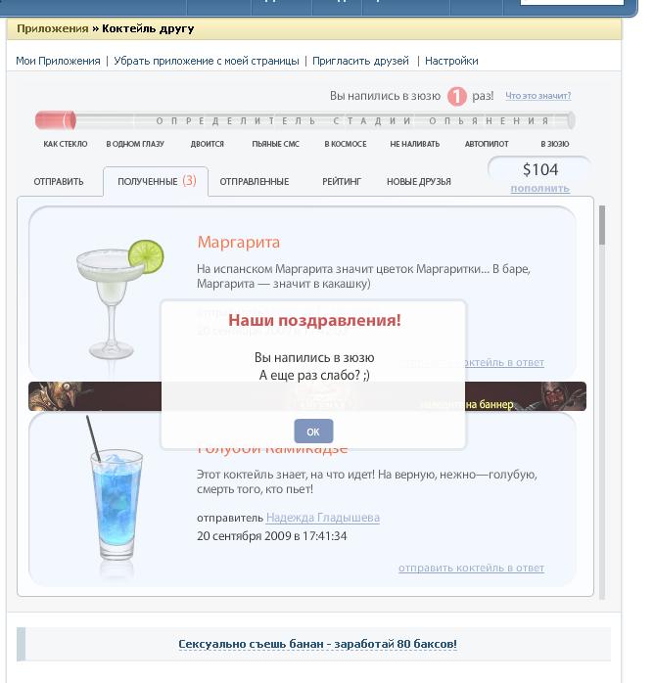Open the ОТПРАВИТЬ tab
The height and width of the screenshot is (683, 654).
pos(59,182)
